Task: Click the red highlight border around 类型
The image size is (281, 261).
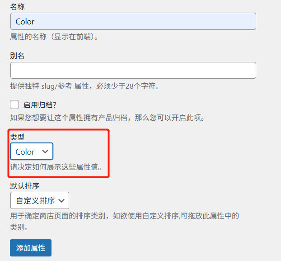Action: pos(109,154)
